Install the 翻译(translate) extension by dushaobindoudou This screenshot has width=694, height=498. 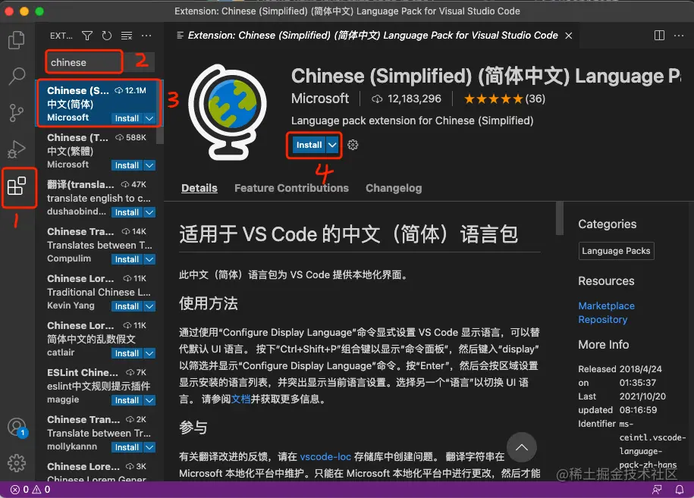pyautogui.click(x=127, y=211)
